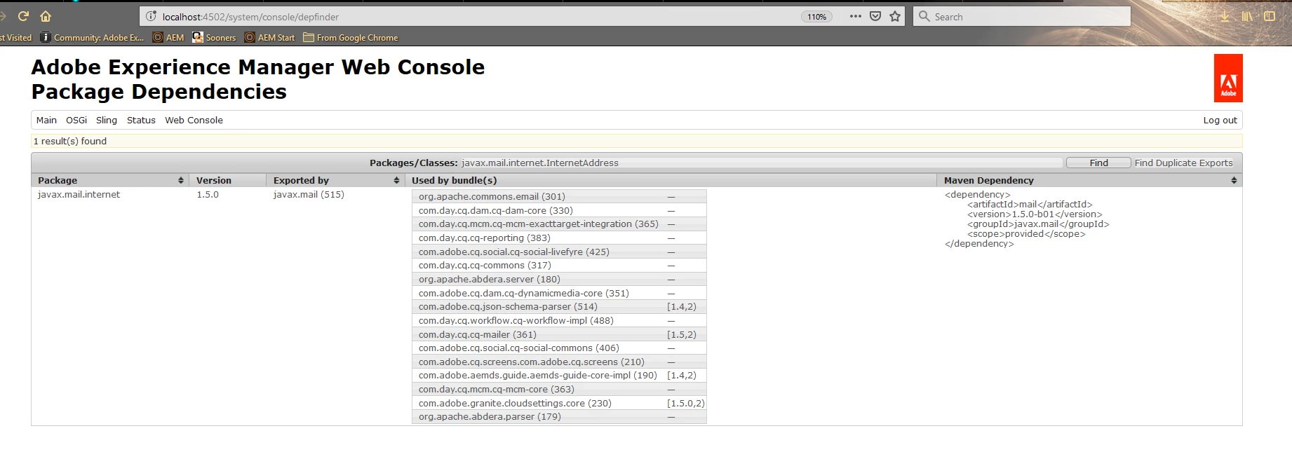Open granite.cloudsettings.core (230) bundle
This screenshot has width=1292, height=466.
[x=515, y=403]
